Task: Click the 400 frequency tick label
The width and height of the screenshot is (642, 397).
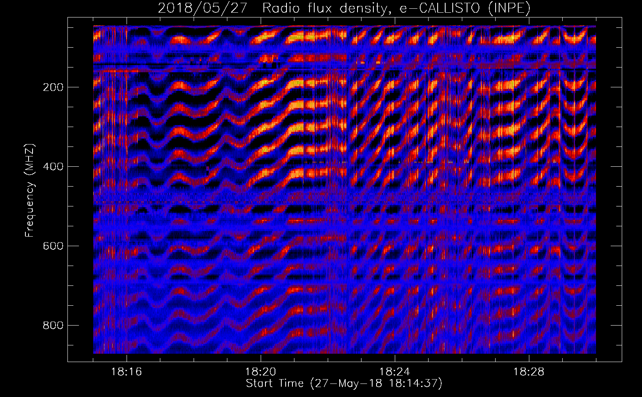Action: tap(53, 167)
